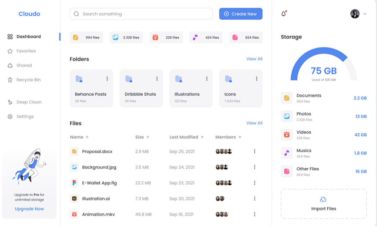The height and width of the screenshot is (226, 377).
Task: Open the user profile dropdown arrow
Action: pyautogui.click(x=365, y=14)
